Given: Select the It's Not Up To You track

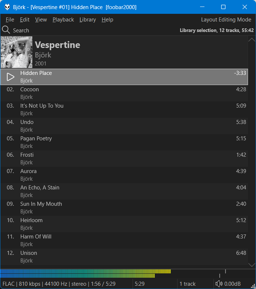Looking at the screenshot, I should (124, 109).
